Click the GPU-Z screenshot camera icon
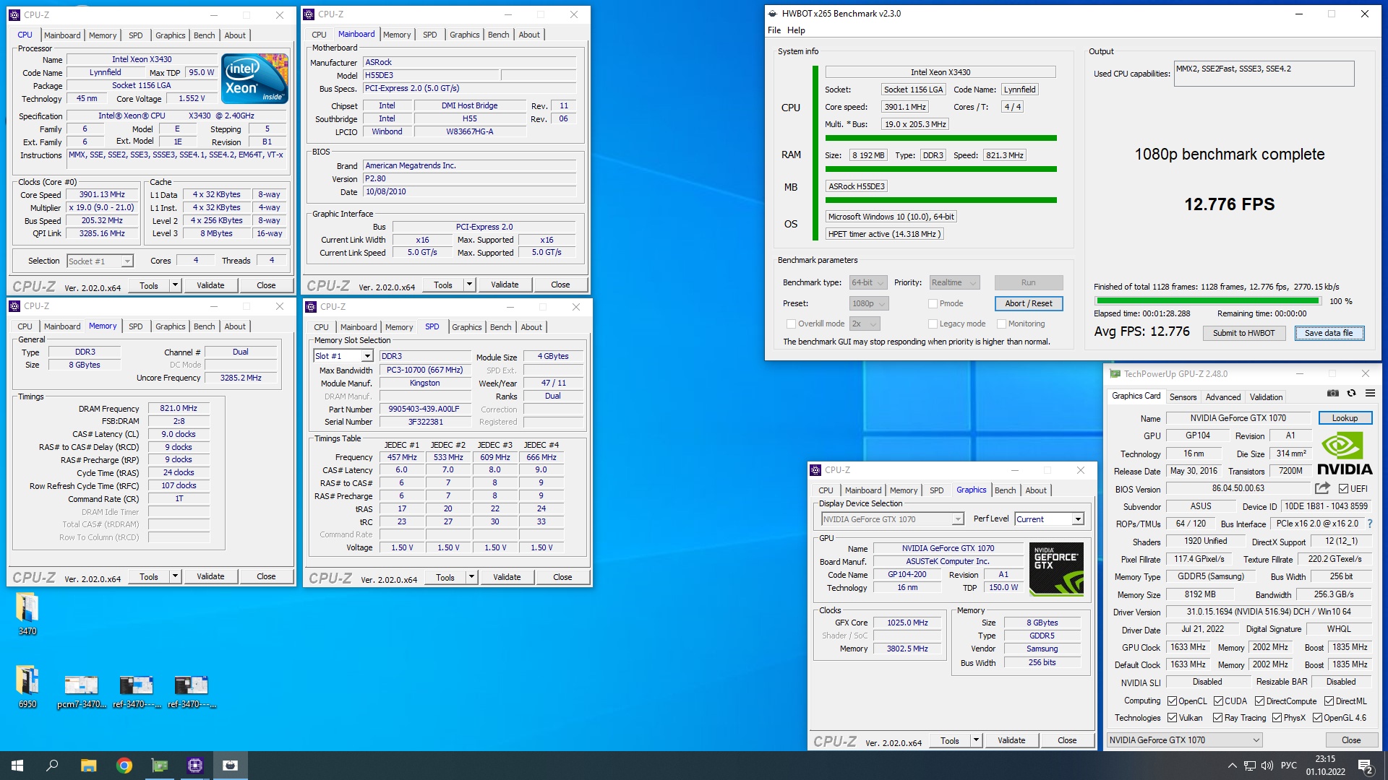The height and width of the screenshot is (780, 1388). [x=1333, y=394]
